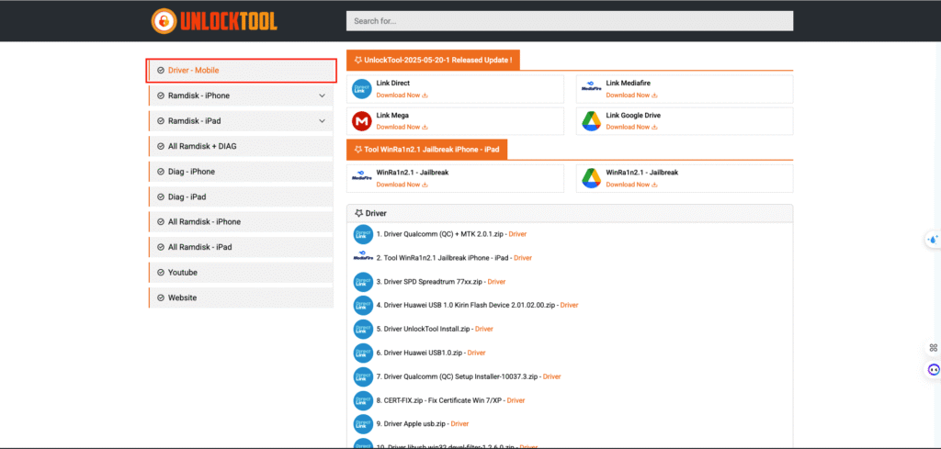Open the Website sidebar item
This screenshot has width=941, height=449.
[x=242, y=297]
